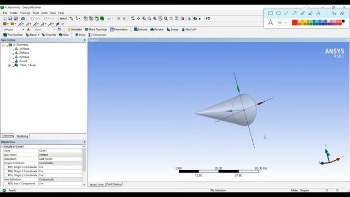Select YZPlane in the Tree Outline
The height and width of the screenshot is (197, 350).
(x=24, y=57)
